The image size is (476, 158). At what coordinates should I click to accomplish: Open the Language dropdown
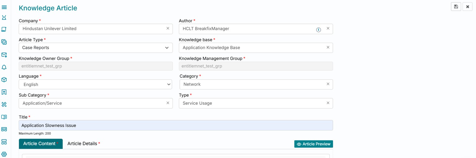169,84
